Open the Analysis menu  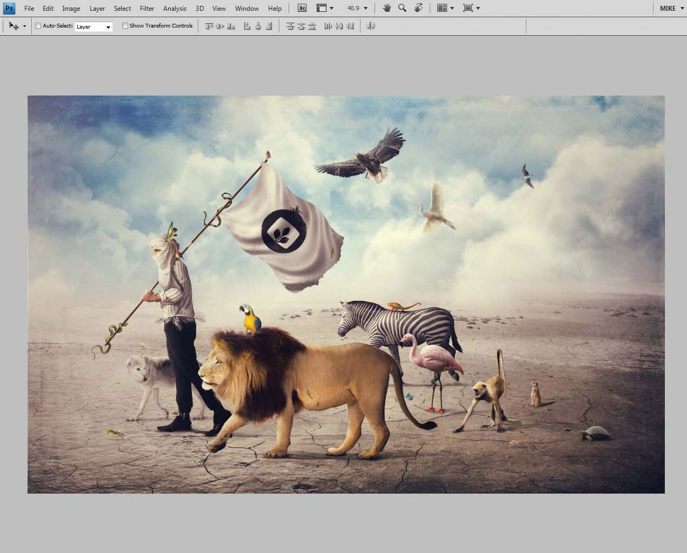point(175,8)
